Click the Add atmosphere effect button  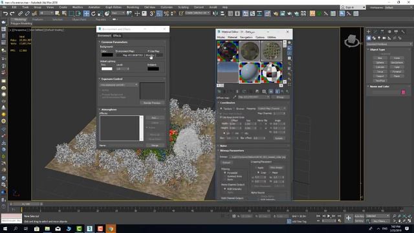[x=155, y=118]
